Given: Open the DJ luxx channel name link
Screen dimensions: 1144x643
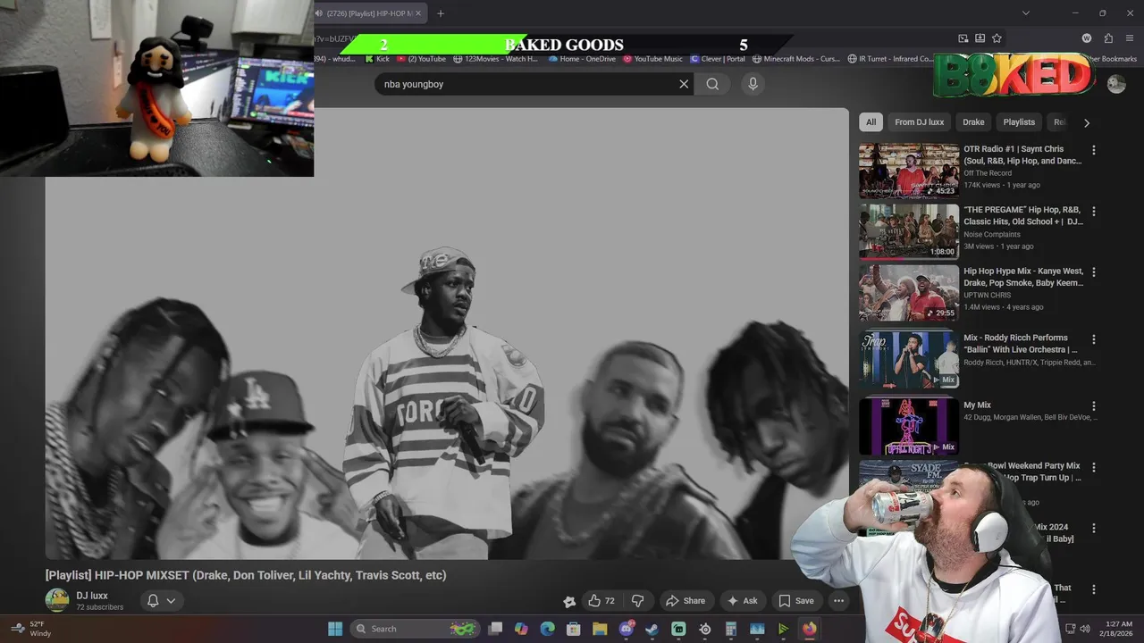Looking at the screenshot, I should click(92, 596).
